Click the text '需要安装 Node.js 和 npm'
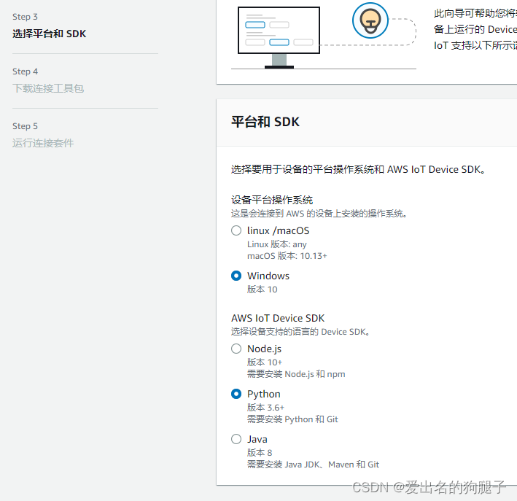Screen dimensions: 517x501 pos(296,374)
